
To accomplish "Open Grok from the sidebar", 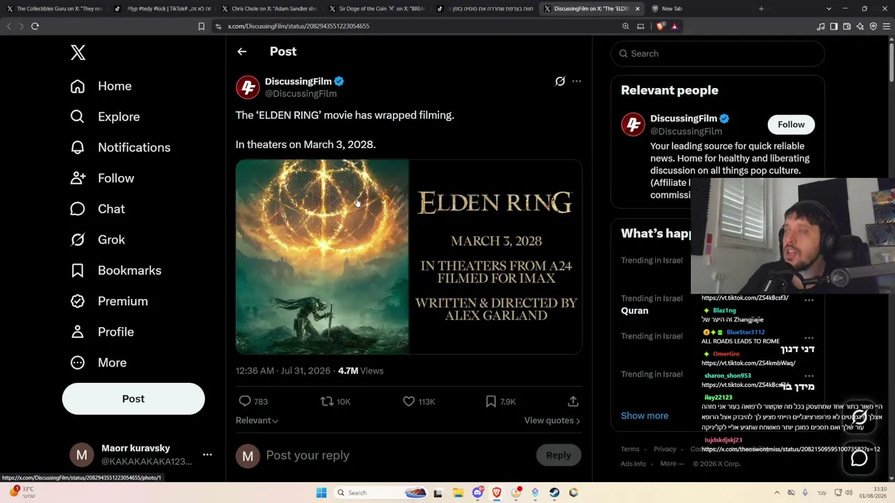I will click(x=97, y=240).
